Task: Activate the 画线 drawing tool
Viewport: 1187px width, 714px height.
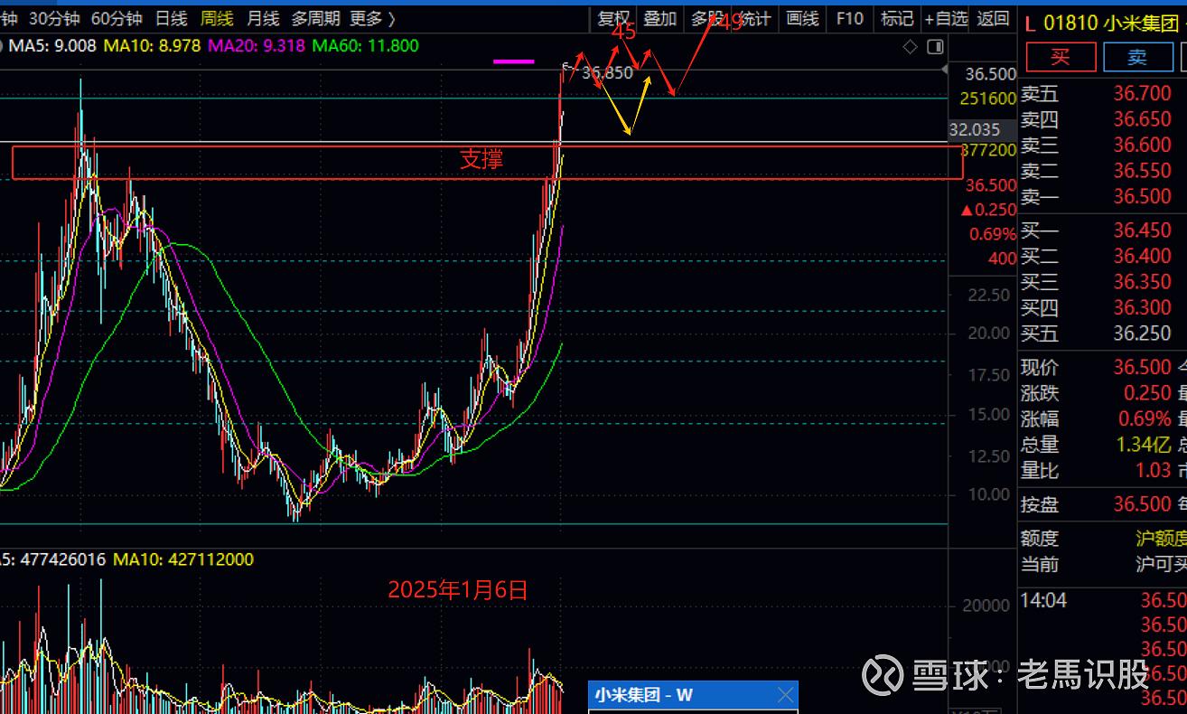Action: [802, 18]
